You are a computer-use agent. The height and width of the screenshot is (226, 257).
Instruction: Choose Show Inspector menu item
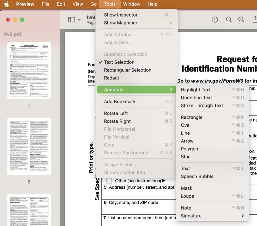tap(121, 15)
